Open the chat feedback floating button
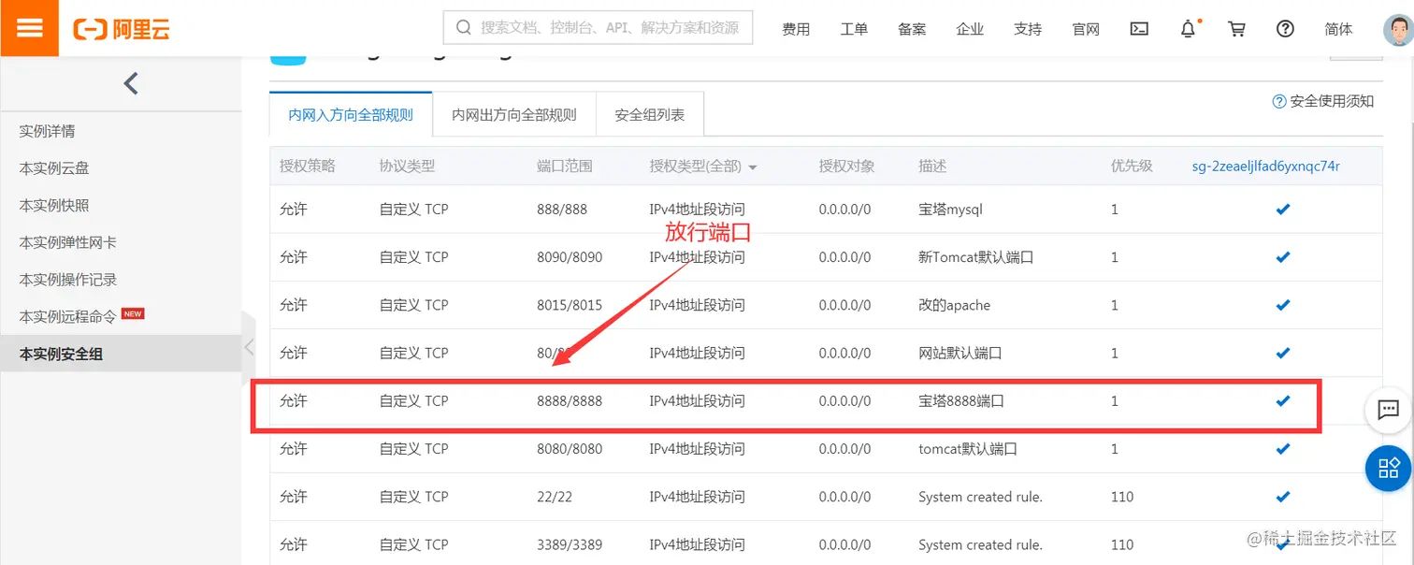 point(1389,410)
